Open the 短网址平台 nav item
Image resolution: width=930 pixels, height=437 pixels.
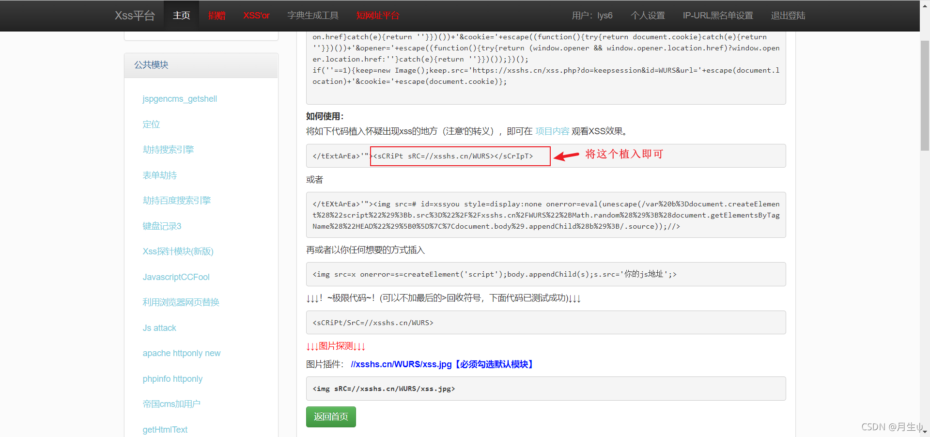(378, 16)
